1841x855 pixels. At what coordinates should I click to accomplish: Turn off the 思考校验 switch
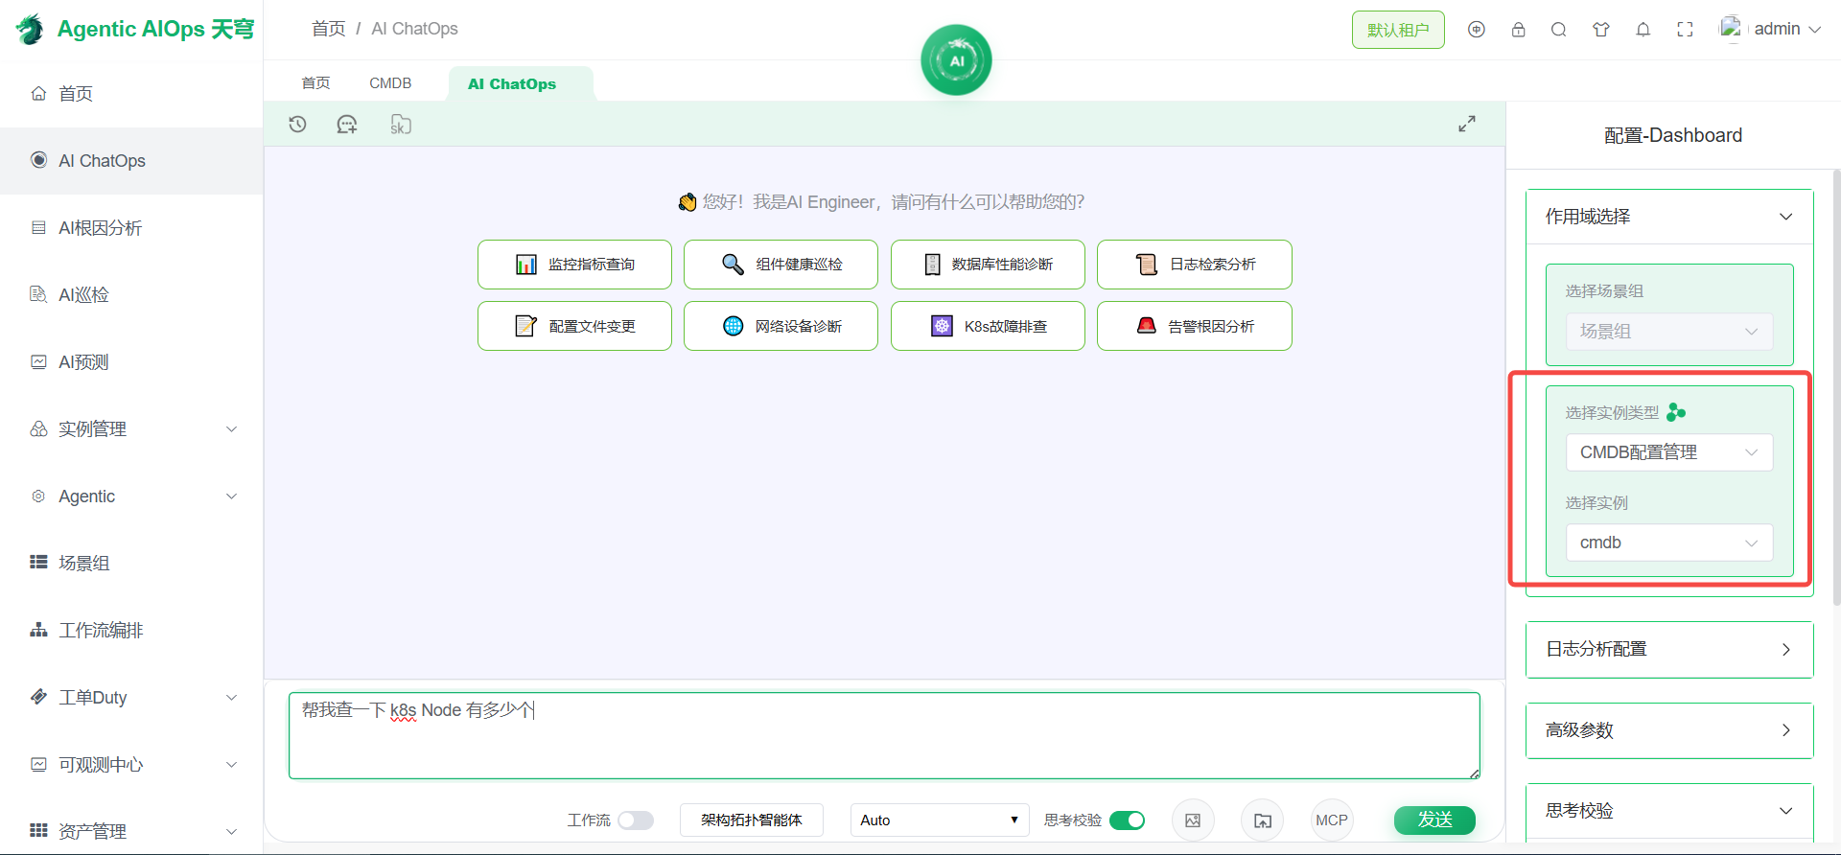click(1127, 820)
